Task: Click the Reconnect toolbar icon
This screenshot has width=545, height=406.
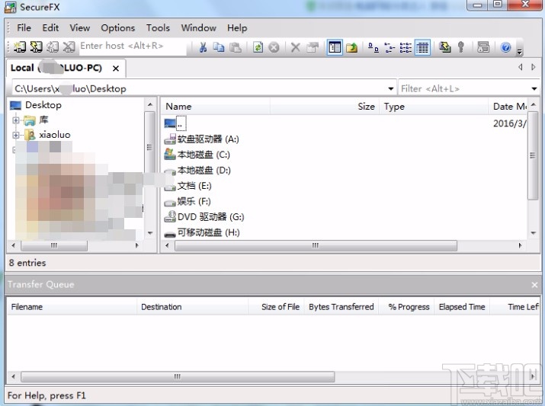Action: [x=53, y=46]
